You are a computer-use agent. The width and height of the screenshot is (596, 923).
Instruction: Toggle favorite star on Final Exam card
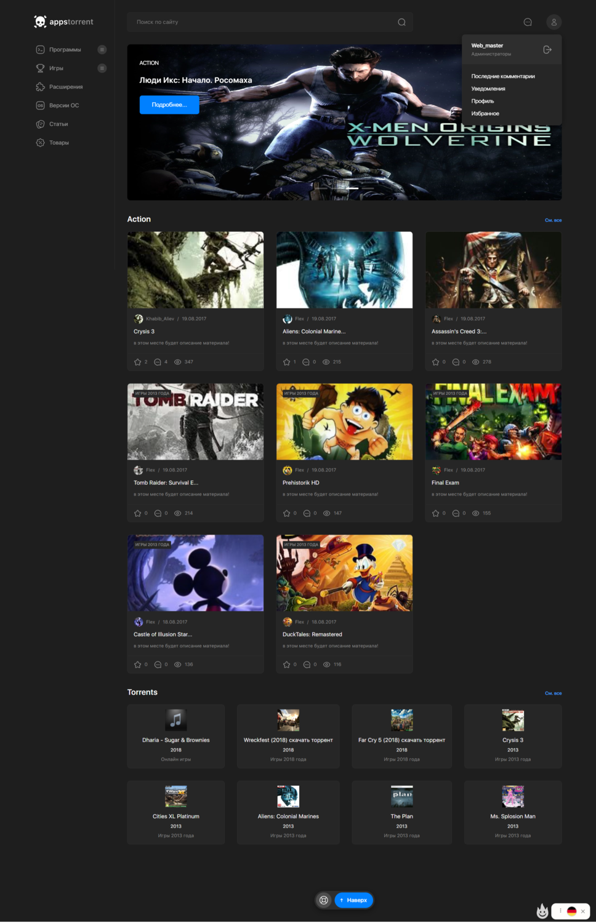(435, 513)
